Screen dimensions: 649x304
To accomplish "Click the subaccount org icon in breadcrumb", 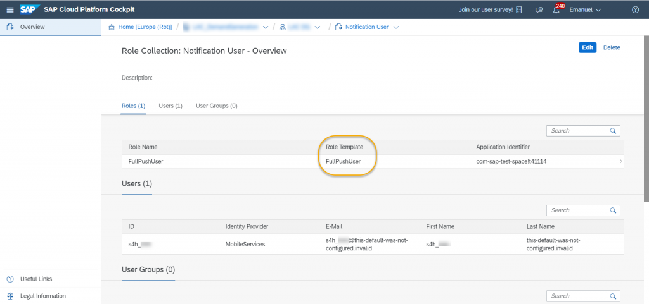I will click(283, 27).
